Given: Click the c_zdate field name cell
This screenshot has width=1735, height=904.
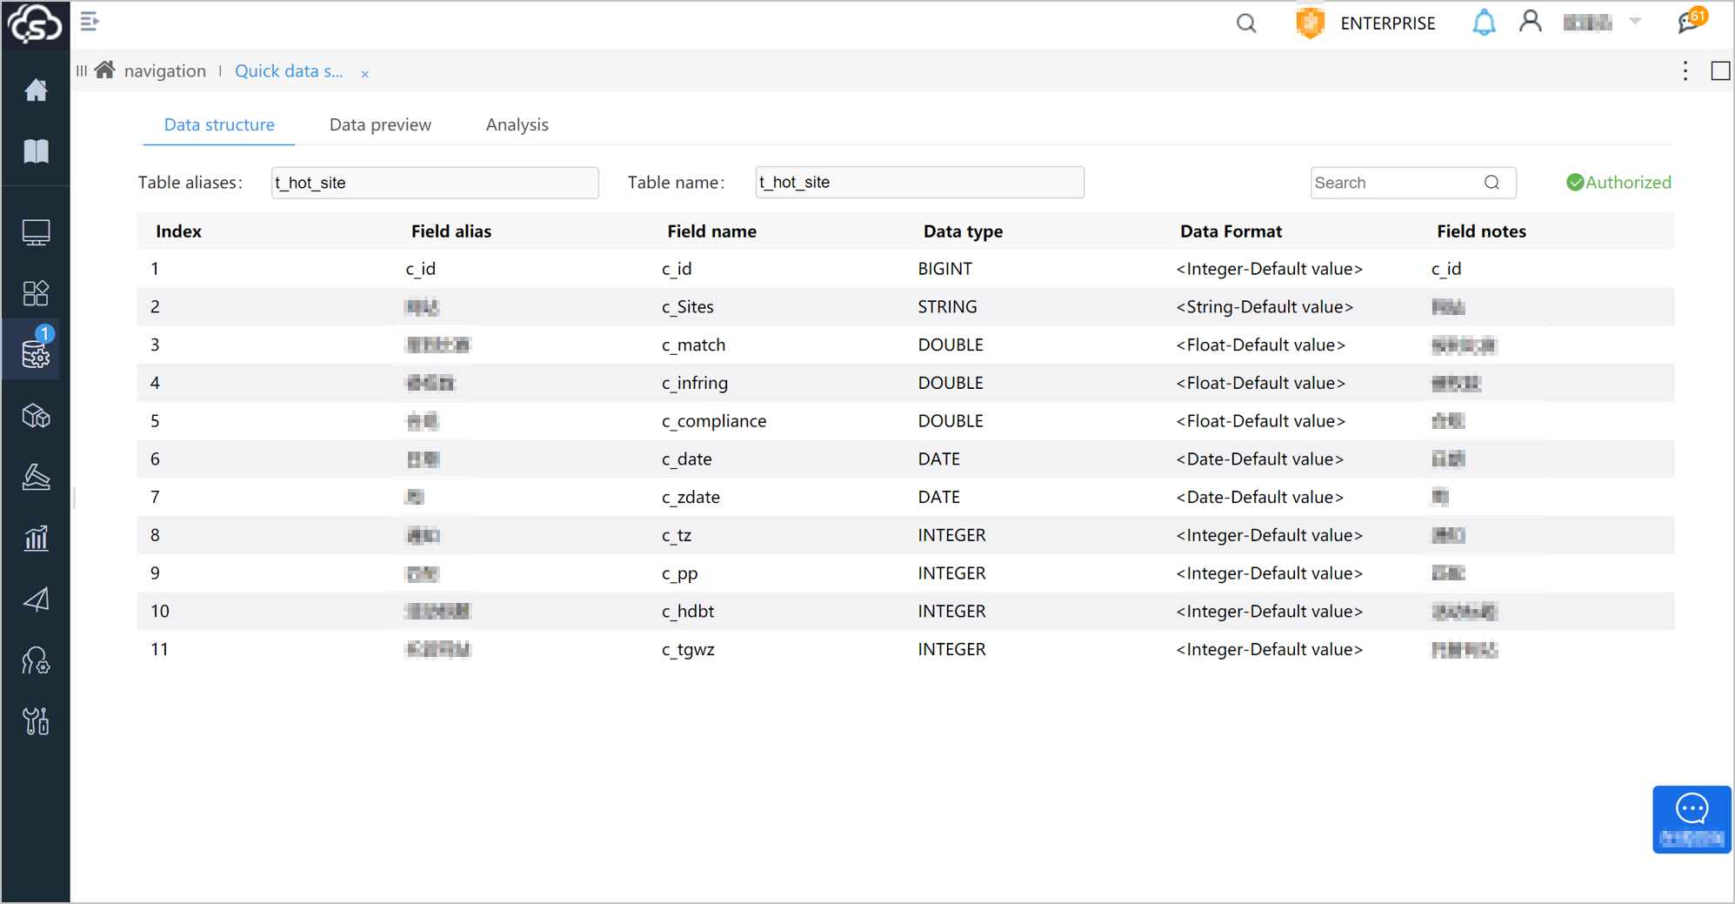Looking at the screenshot, I should (691, 498).
